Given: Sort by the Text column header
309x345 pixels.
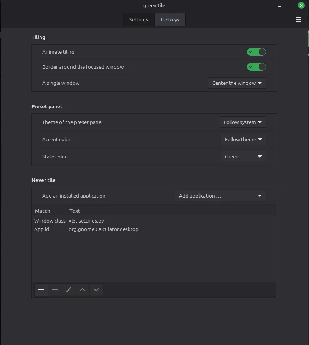Looking at the screenshot, I should point(172,211).
